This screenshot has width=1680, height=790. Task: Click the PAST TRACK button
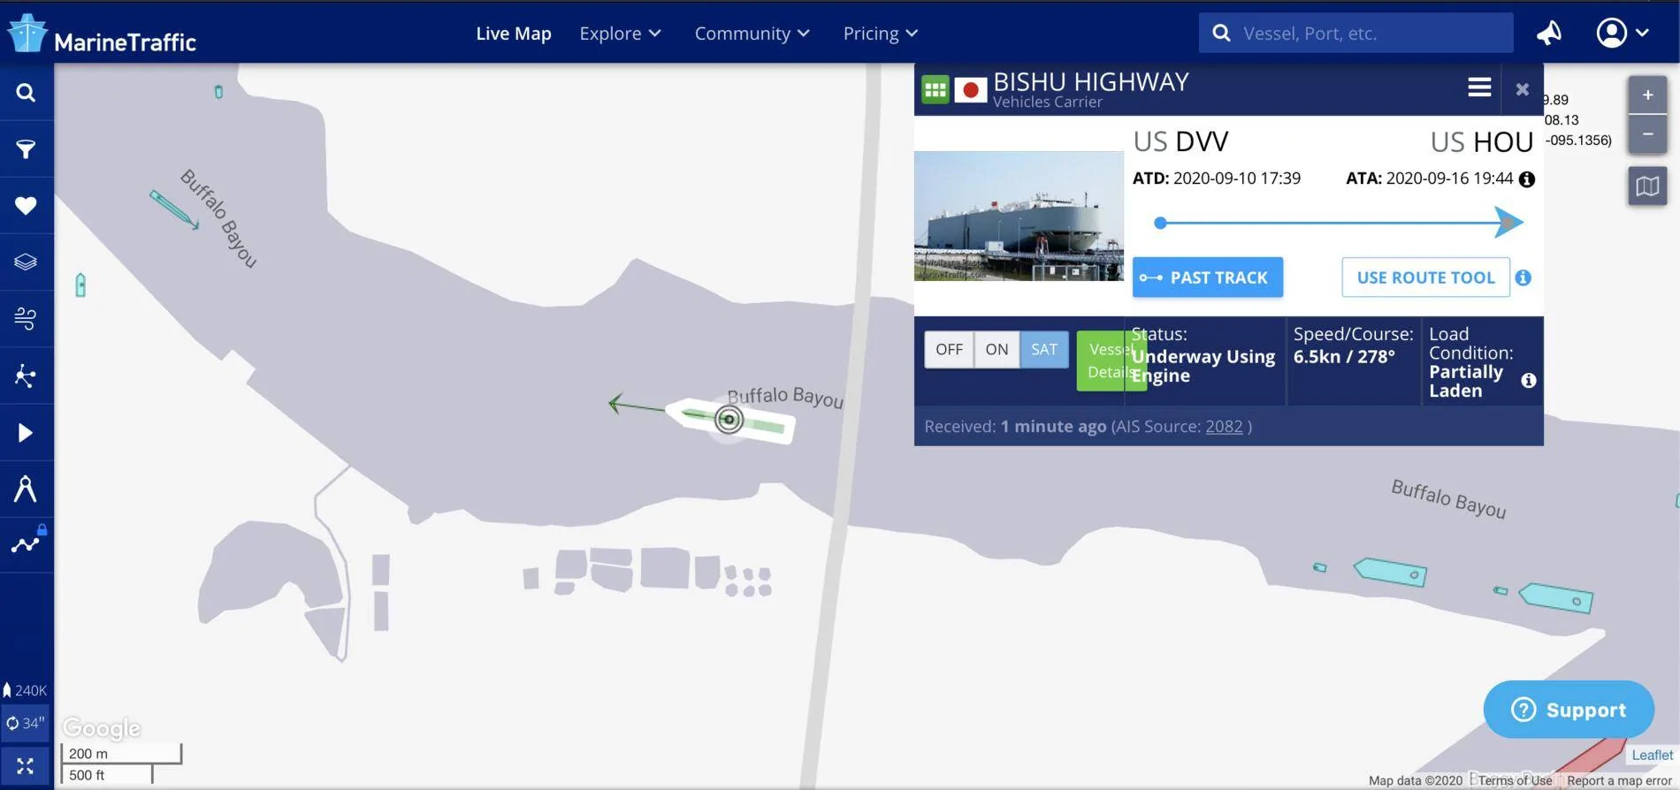(1207, 277)
